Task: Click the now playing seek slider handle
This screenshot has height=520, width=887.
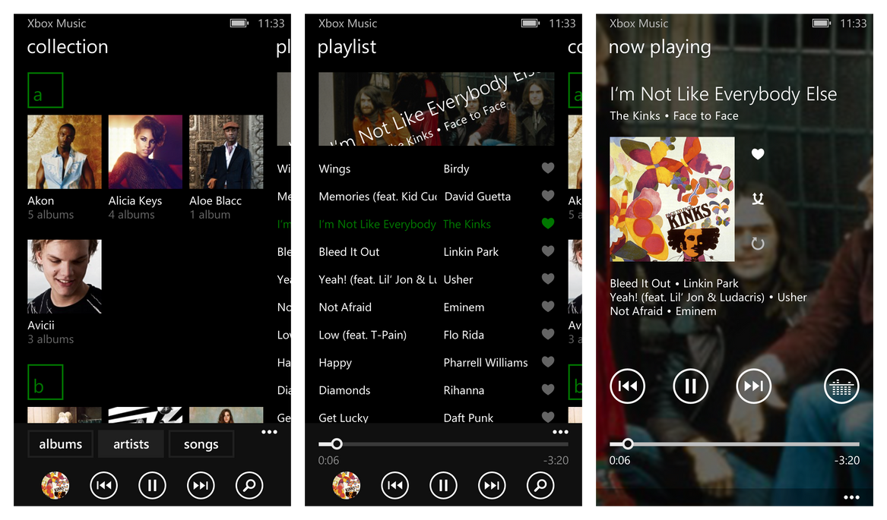Action: (627, 444)
